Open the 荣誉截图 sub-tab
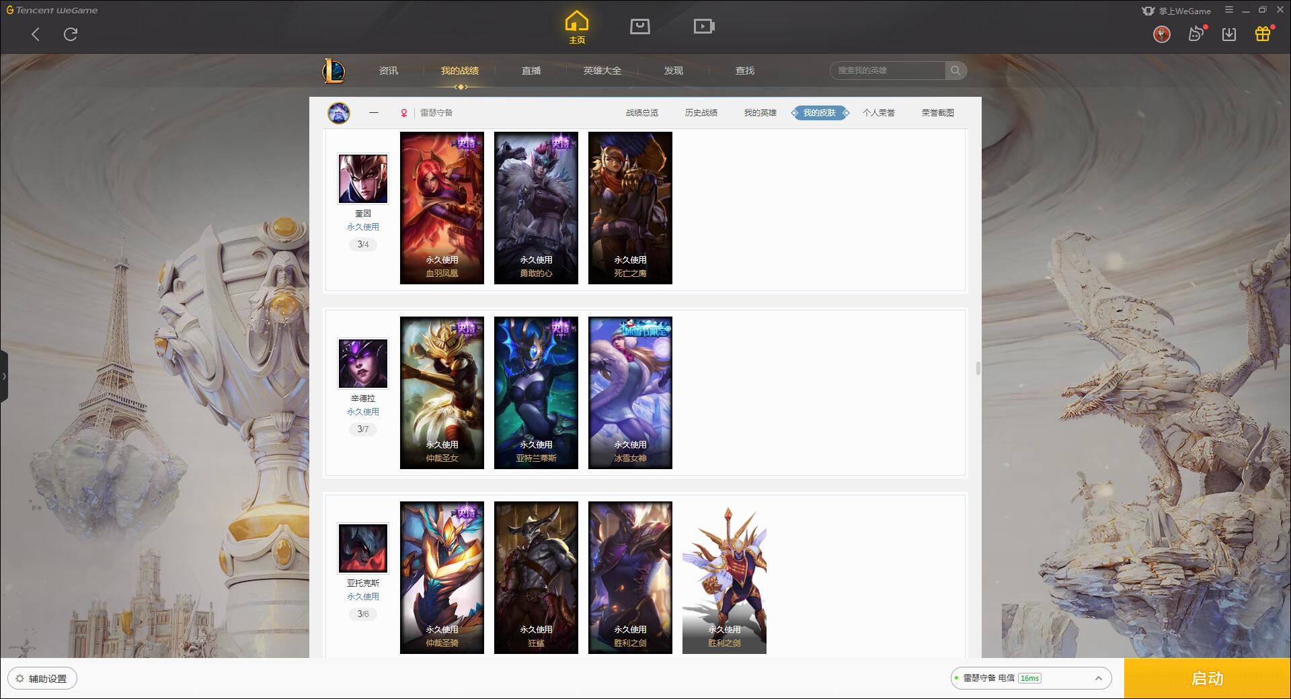This screenshot has height=699, width=1291. click(938, 113)
